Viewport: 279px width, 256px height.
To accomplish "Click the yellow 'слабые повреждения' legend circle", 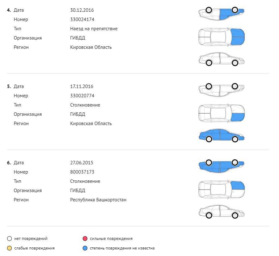I will pyautogui.click(x=10, y=248).
